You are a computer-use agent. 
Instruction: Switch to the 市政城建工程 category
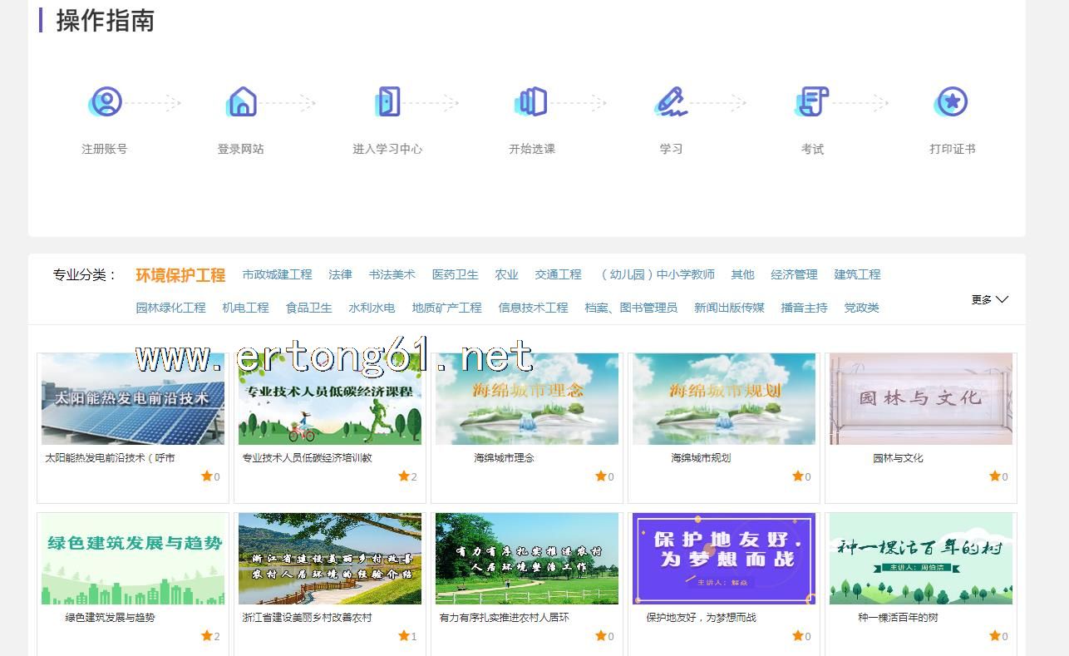coord(277,274)
